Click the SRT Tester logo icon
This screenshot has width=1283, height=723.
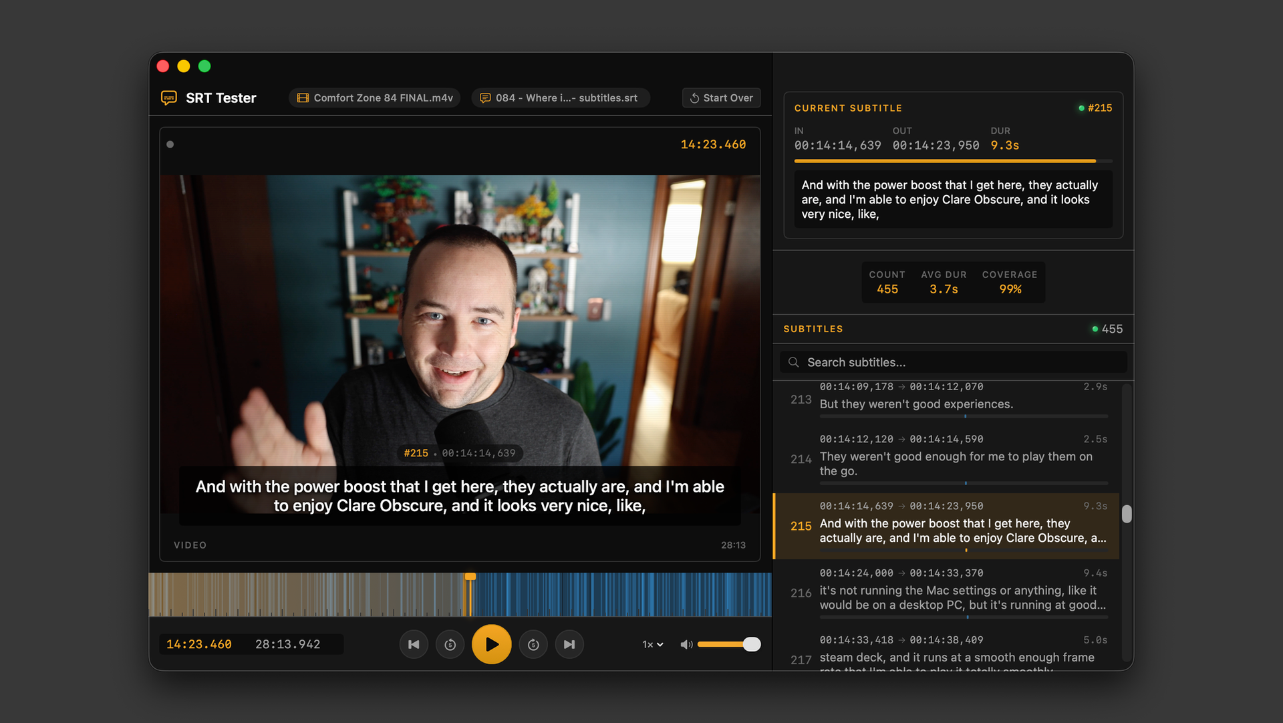tap(169, 98)
